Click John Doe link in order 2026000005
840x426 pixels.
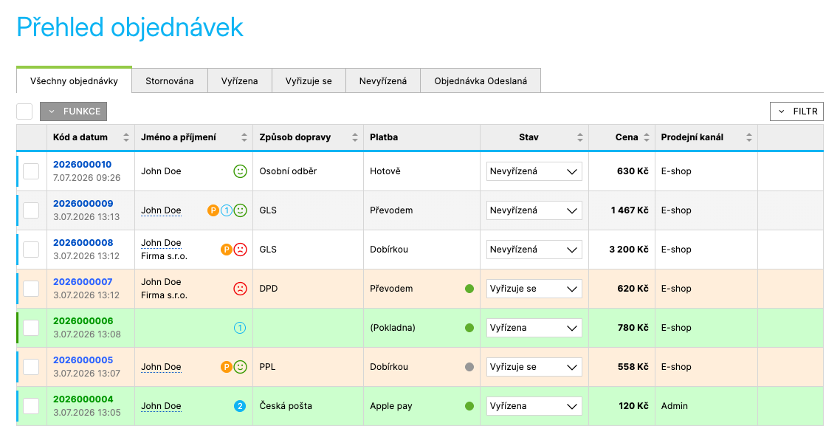pos(161,366)
